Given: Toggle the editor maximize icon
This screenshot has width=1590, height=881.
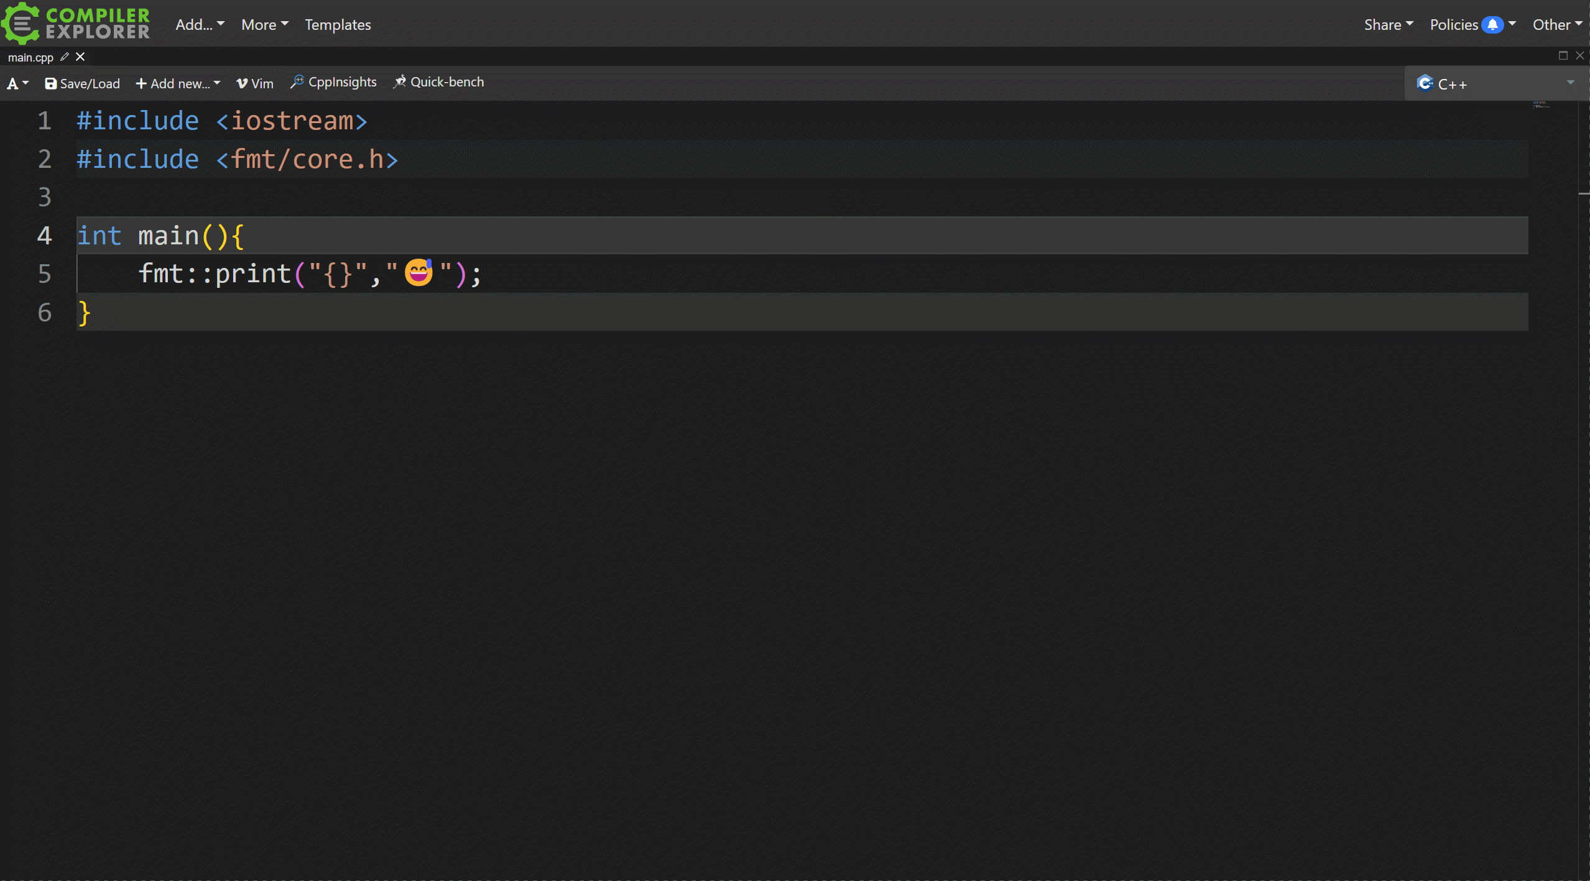Looking at the screenshot, I should coord(1563,55).
